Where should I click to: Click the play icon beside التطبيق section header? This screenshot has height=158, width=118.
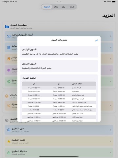pyautogui.click(x=7, y=120)
